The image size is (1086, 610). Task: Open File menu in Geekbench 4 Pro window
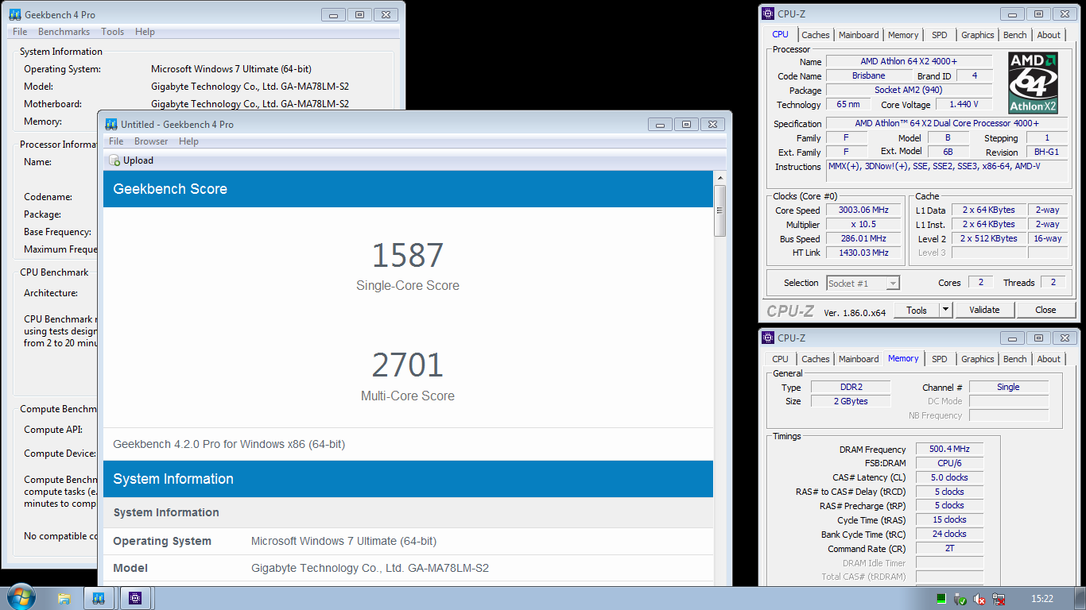pyautogui.click(x=20, y=32)
